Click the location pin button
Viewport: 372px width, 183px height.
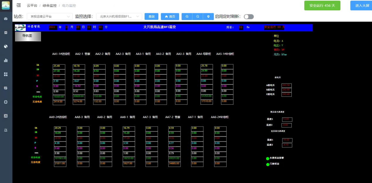pos(208,17)
